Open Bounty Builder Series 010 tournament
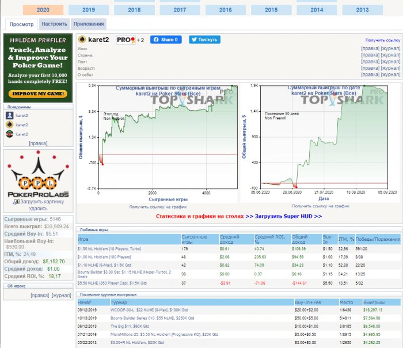The image size is (403, 348). pos(152,318)
